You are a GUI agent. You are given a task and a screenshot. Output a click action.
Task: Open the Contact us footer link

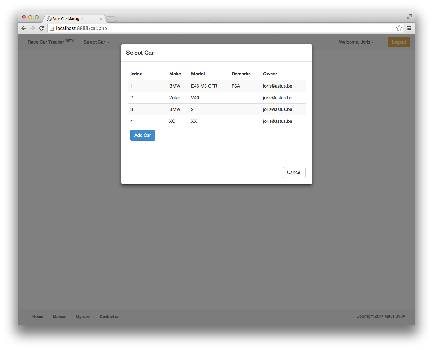(109, 317)
